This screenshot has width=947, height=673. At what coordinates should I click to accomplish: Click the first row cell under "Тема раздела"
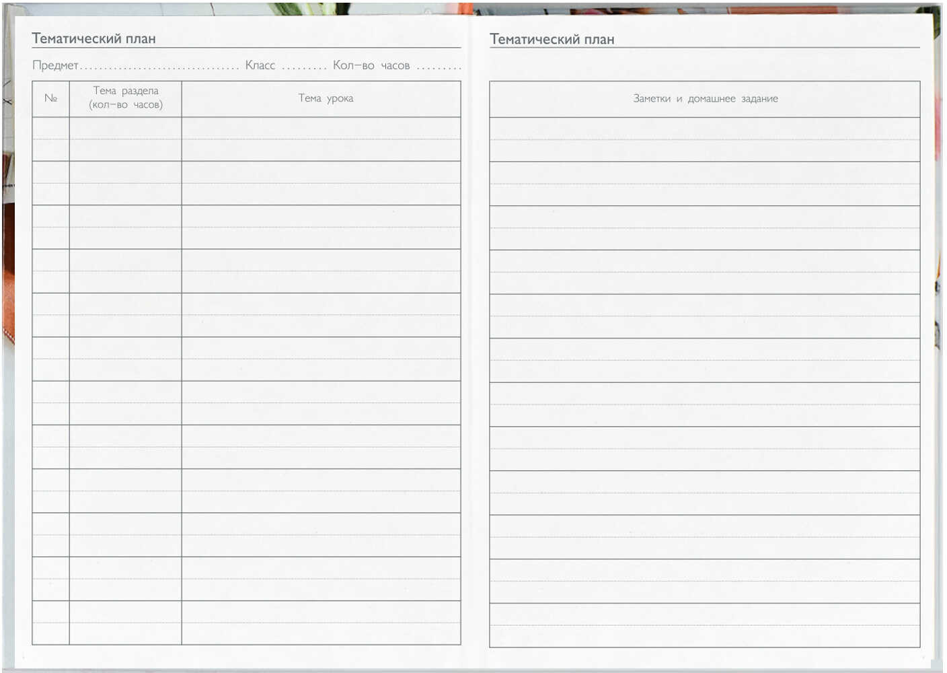click(x=126, y=139)
